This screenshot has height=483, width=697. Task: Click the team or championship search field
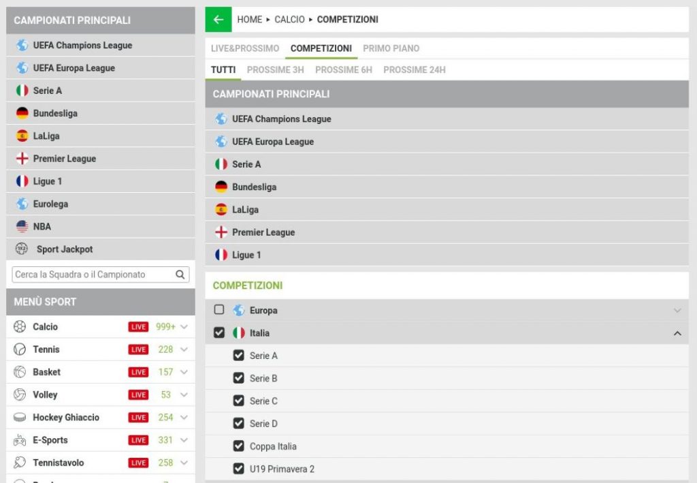pos(101,275)
